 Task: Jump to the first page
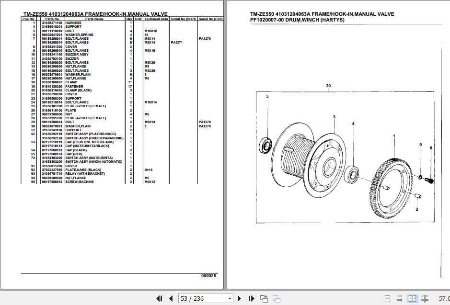pyautogui.click(x=160, y=298)
